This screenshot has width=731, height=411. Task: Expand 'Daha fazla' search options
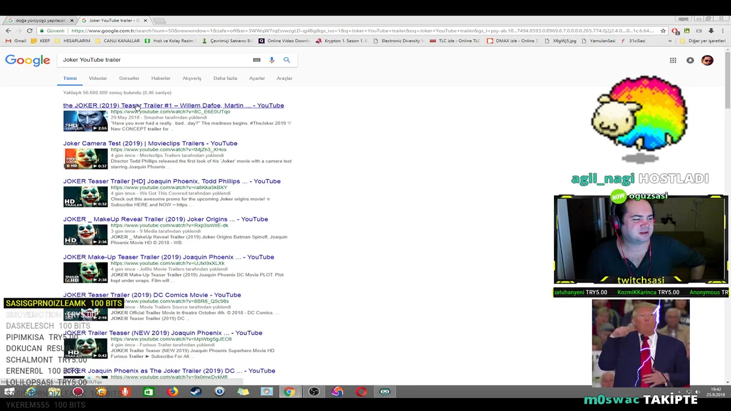coord(225,78)
